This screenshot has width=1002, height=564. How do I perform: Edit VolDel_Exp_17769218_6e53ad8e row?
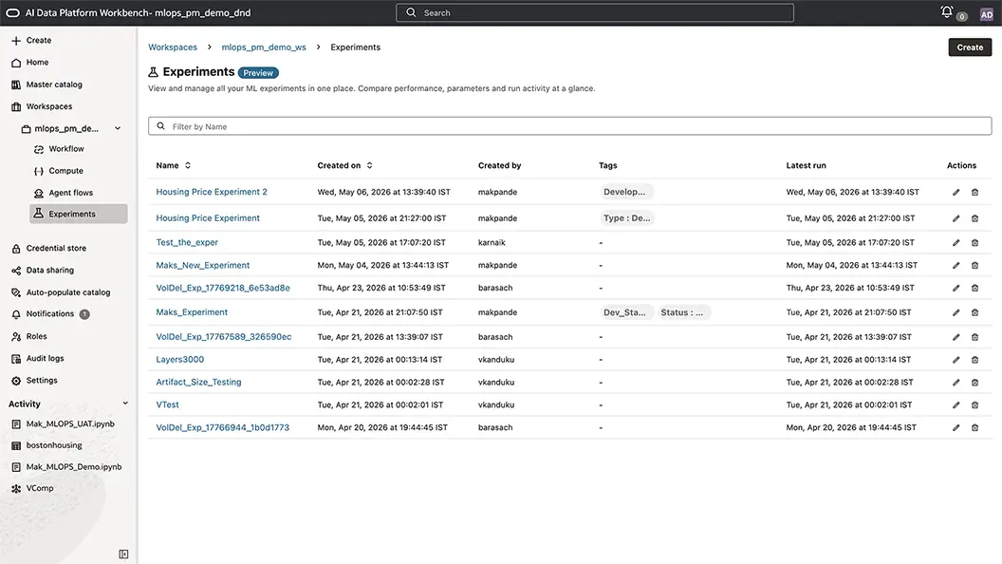[x=956, y=288]
